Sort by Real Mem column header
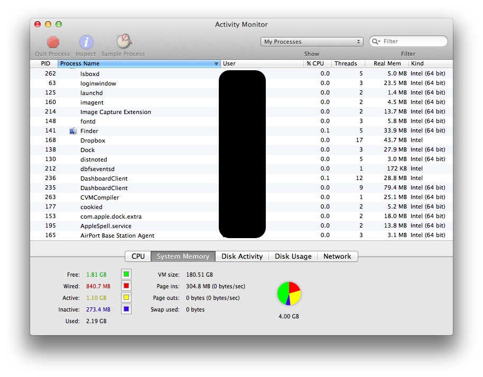This screenshot has width=483, height=377. point(387,63)
